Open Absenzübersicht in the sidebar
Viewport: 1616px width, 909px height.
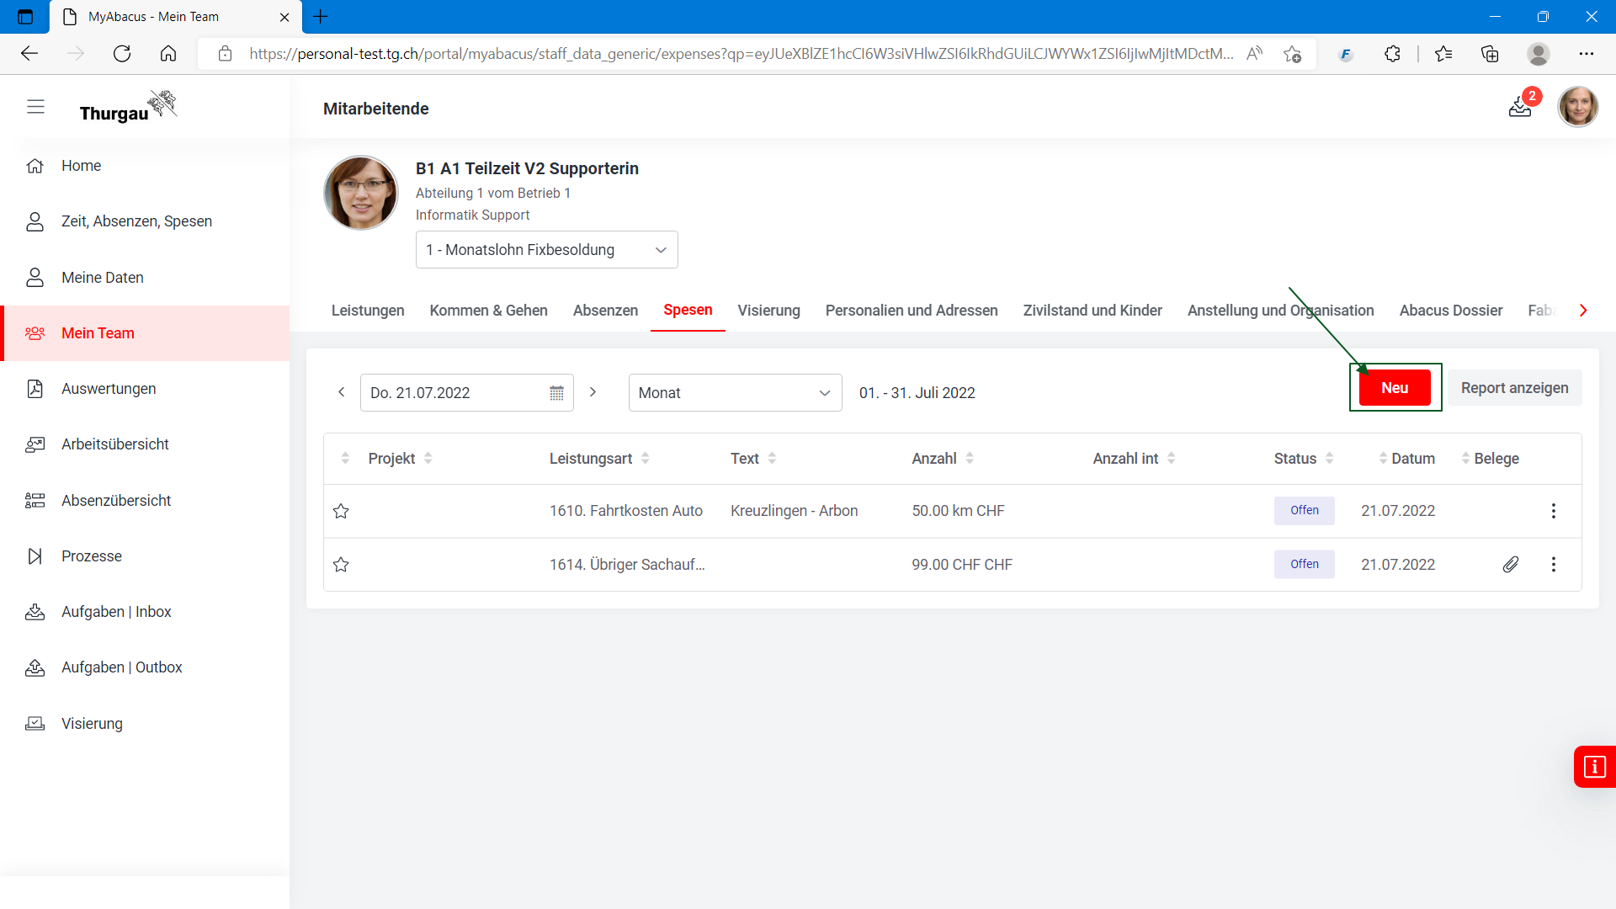(116, 501)
